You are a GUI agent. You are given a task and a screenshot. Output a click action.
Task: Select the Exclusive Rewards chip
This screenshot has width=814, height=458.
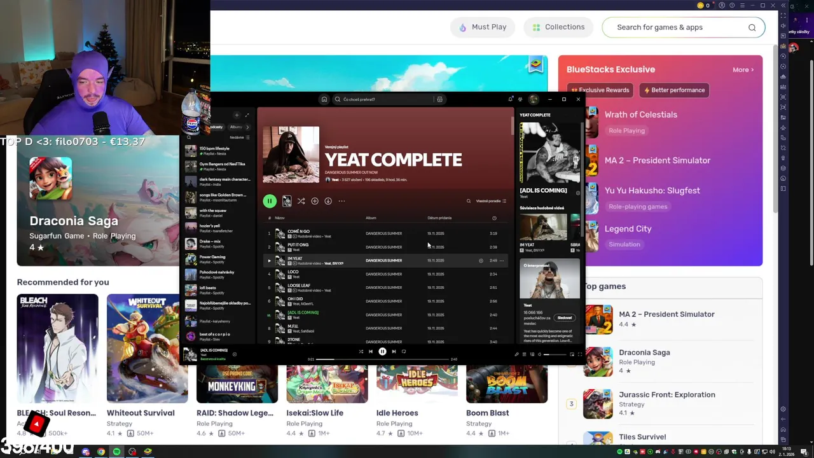pos(600,90)
